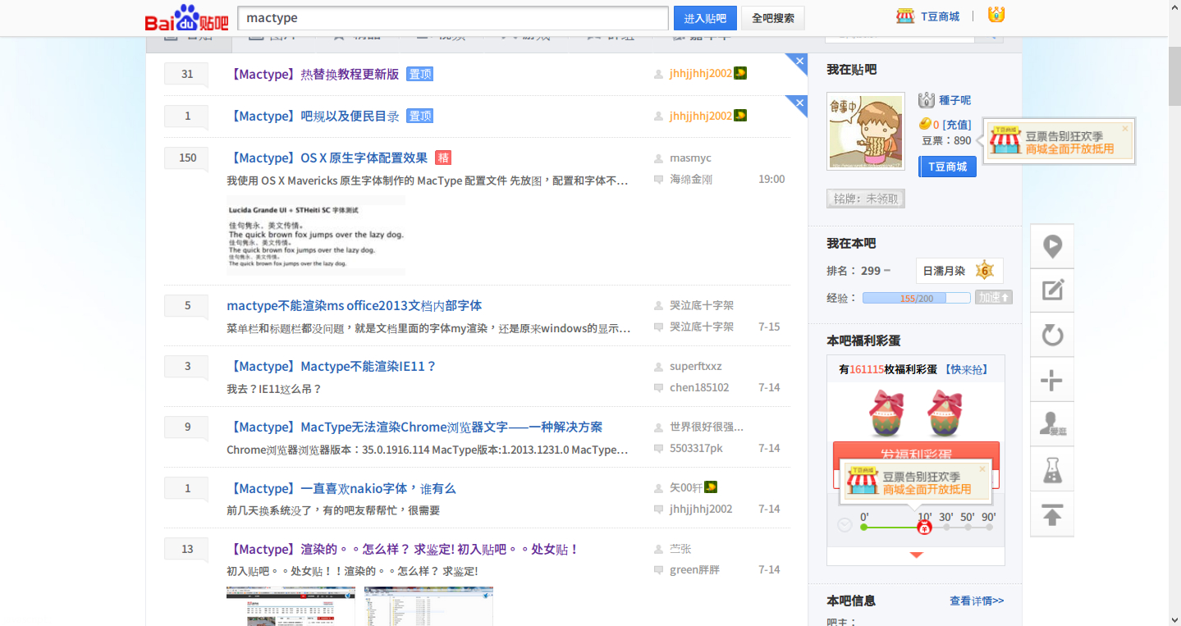Click the plus icon in the floating sidebar

point(1052,380)
